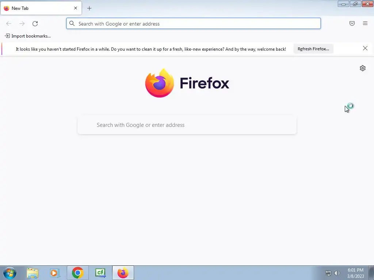Image resolution: width=374 pixels, height=280 pixels.
Task: Switch to Google Chrome in the taskbar
Action: (x=77, y=273)
